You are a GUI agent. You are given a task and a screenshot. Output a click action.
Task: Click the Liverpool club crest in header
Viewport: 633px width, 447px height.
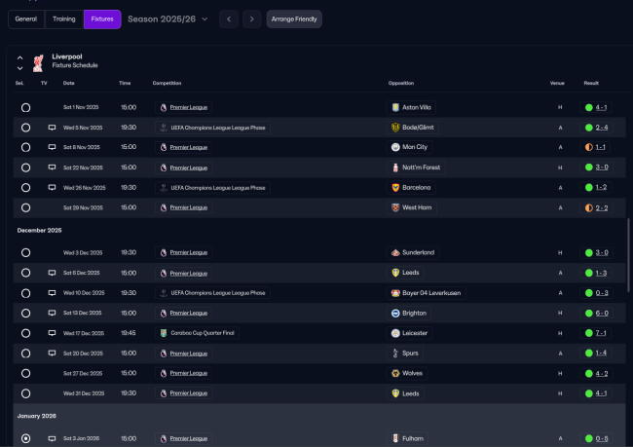38,62
